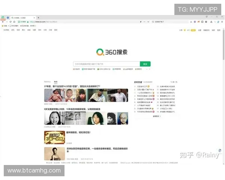Click the bald man with glasses thumbnail

123,118
